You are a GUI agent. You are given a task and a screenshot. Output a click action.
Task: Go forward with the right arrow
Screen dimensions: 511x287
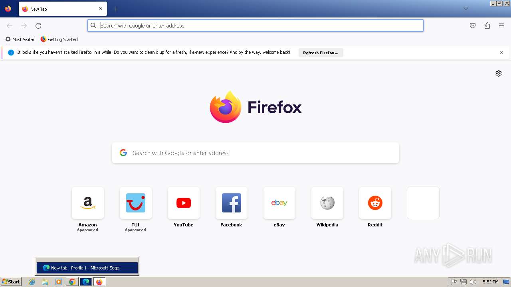[x=24, y=26]
